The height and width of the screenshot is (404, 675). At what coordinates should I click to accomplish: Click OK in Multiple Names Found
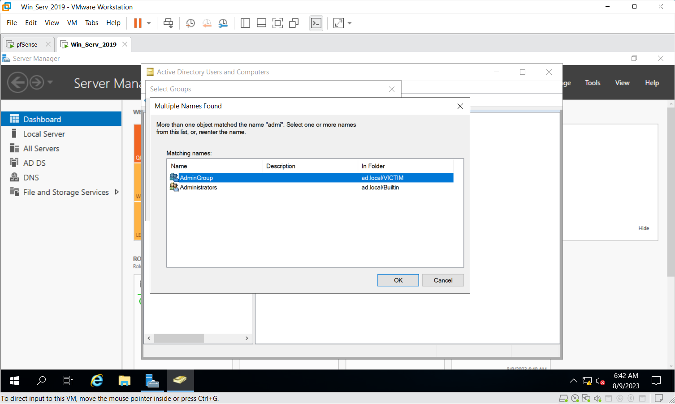tap(398, 280)
